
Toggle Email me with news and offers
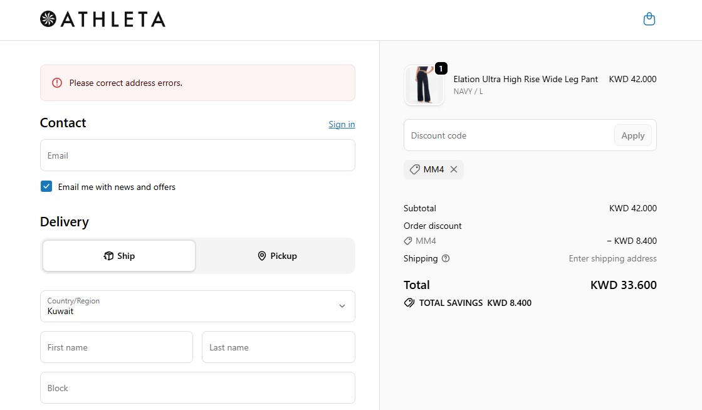(x=46, y=187)
